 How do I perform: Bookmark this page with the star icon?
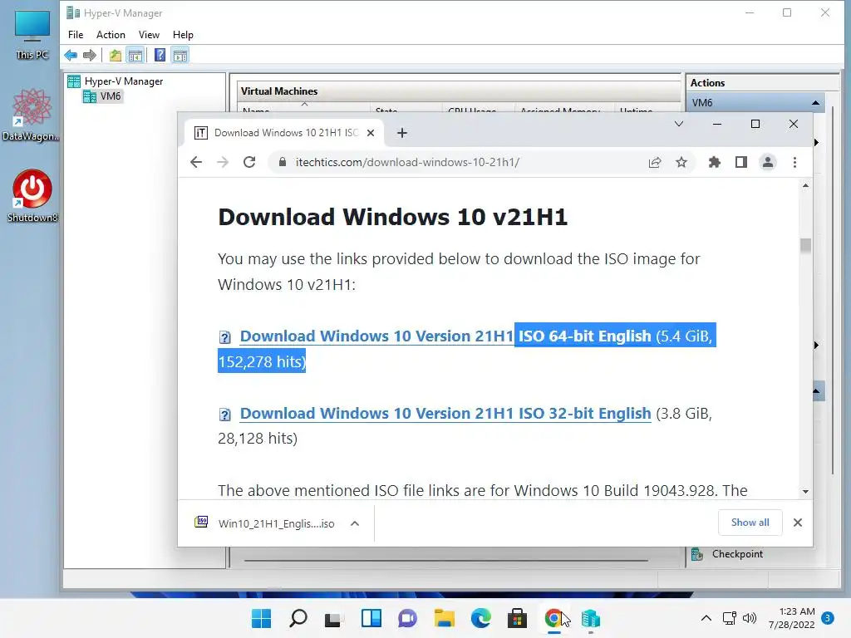[x=681, y=162]
